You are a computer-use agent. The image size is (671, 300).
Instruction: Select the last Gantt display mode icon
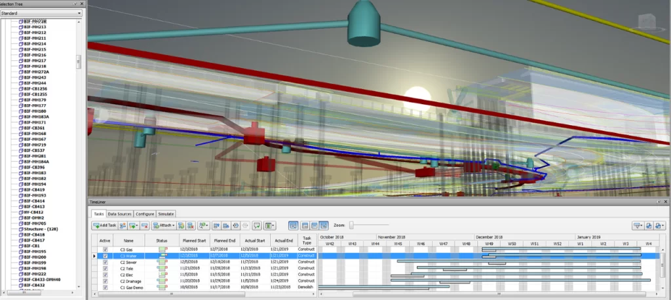tap(324, 225)
